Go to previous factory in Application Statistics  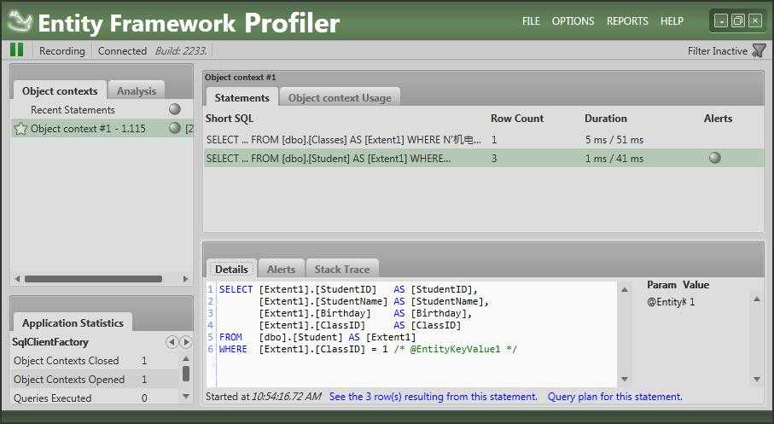pos(172,341)
